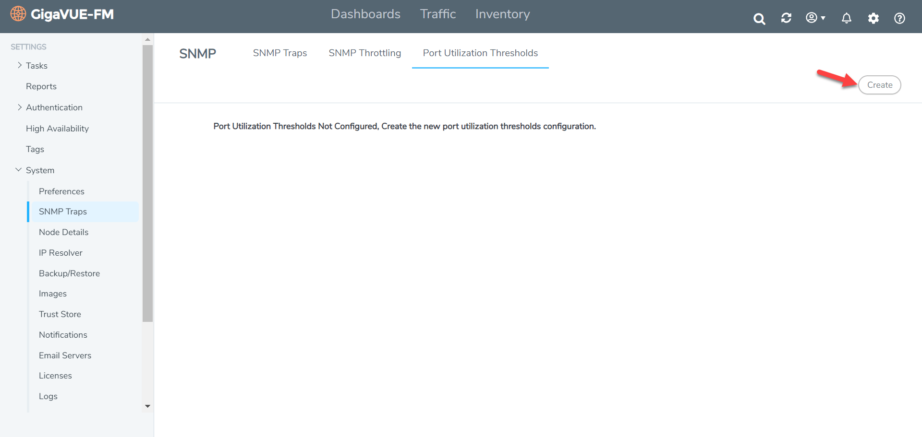
Task: Open the SNMP Traps tab
Action: click(280, 53)
